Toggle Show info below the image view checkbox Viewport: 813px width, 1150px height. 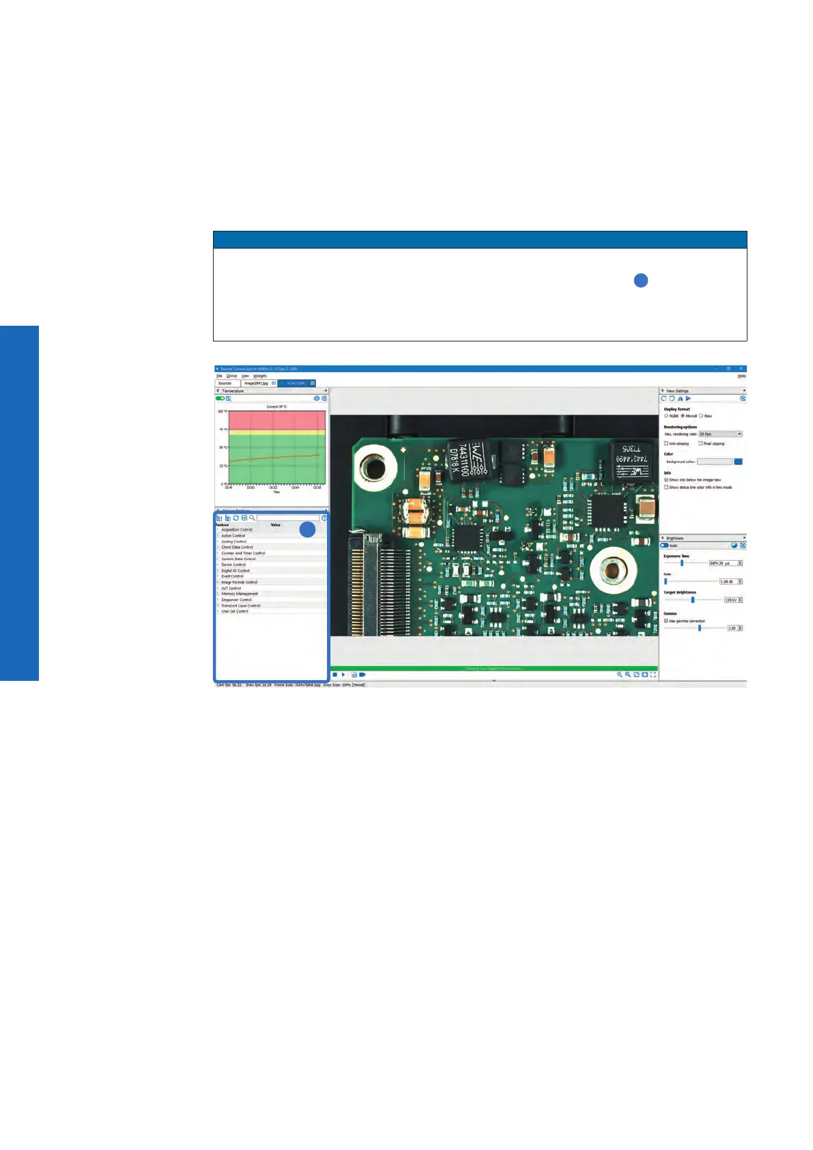666,480
